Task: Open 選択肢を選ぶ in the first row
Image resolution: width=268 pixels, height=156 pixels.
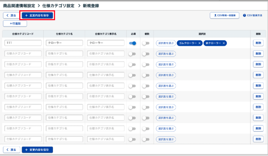Action: click(x=166, y=43)
